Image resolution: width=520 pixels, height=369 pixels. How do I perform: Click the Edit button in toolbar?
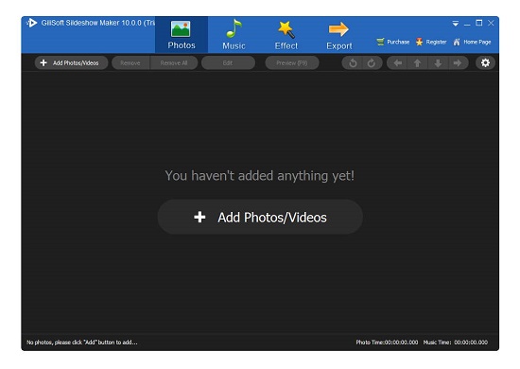[x=228, y=62]
